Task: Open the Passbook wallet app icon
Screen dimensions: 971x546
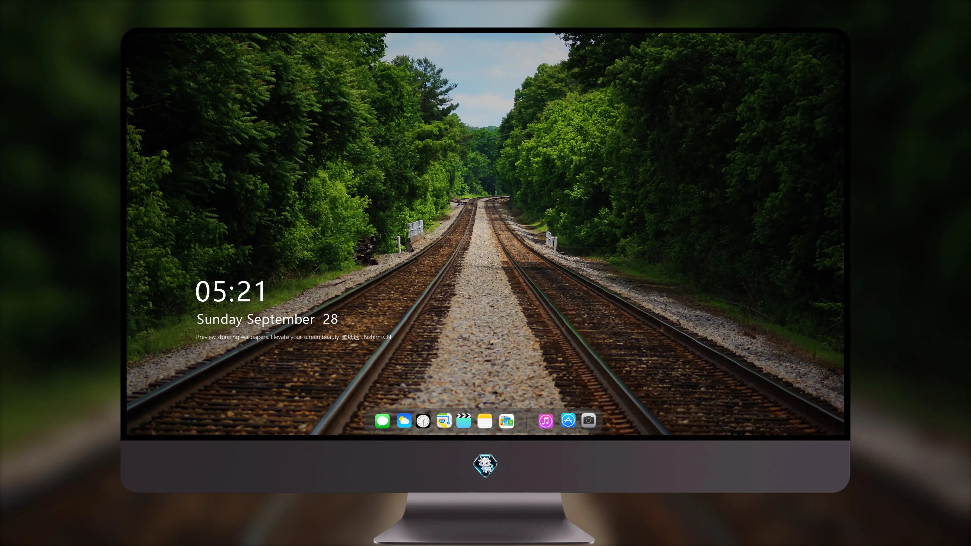Action: 506,421
